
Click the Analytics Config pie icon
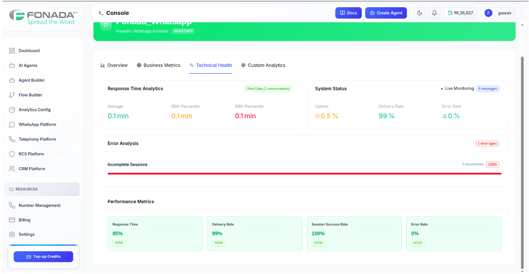[12, 110]
